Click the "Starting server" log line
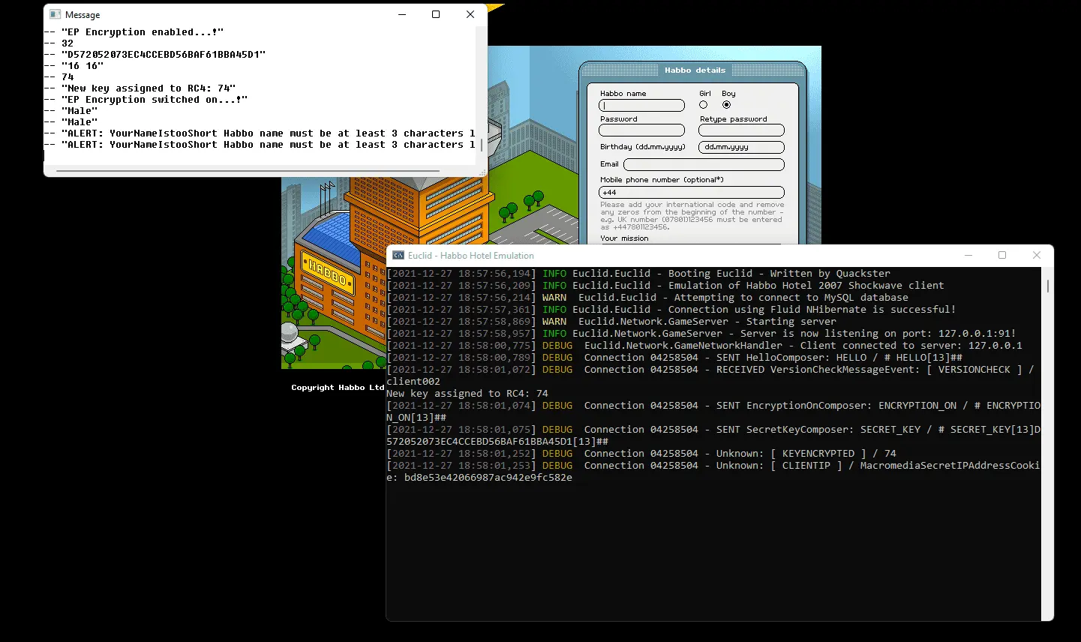The image size is (1081, 642). [x=611, y=322]
